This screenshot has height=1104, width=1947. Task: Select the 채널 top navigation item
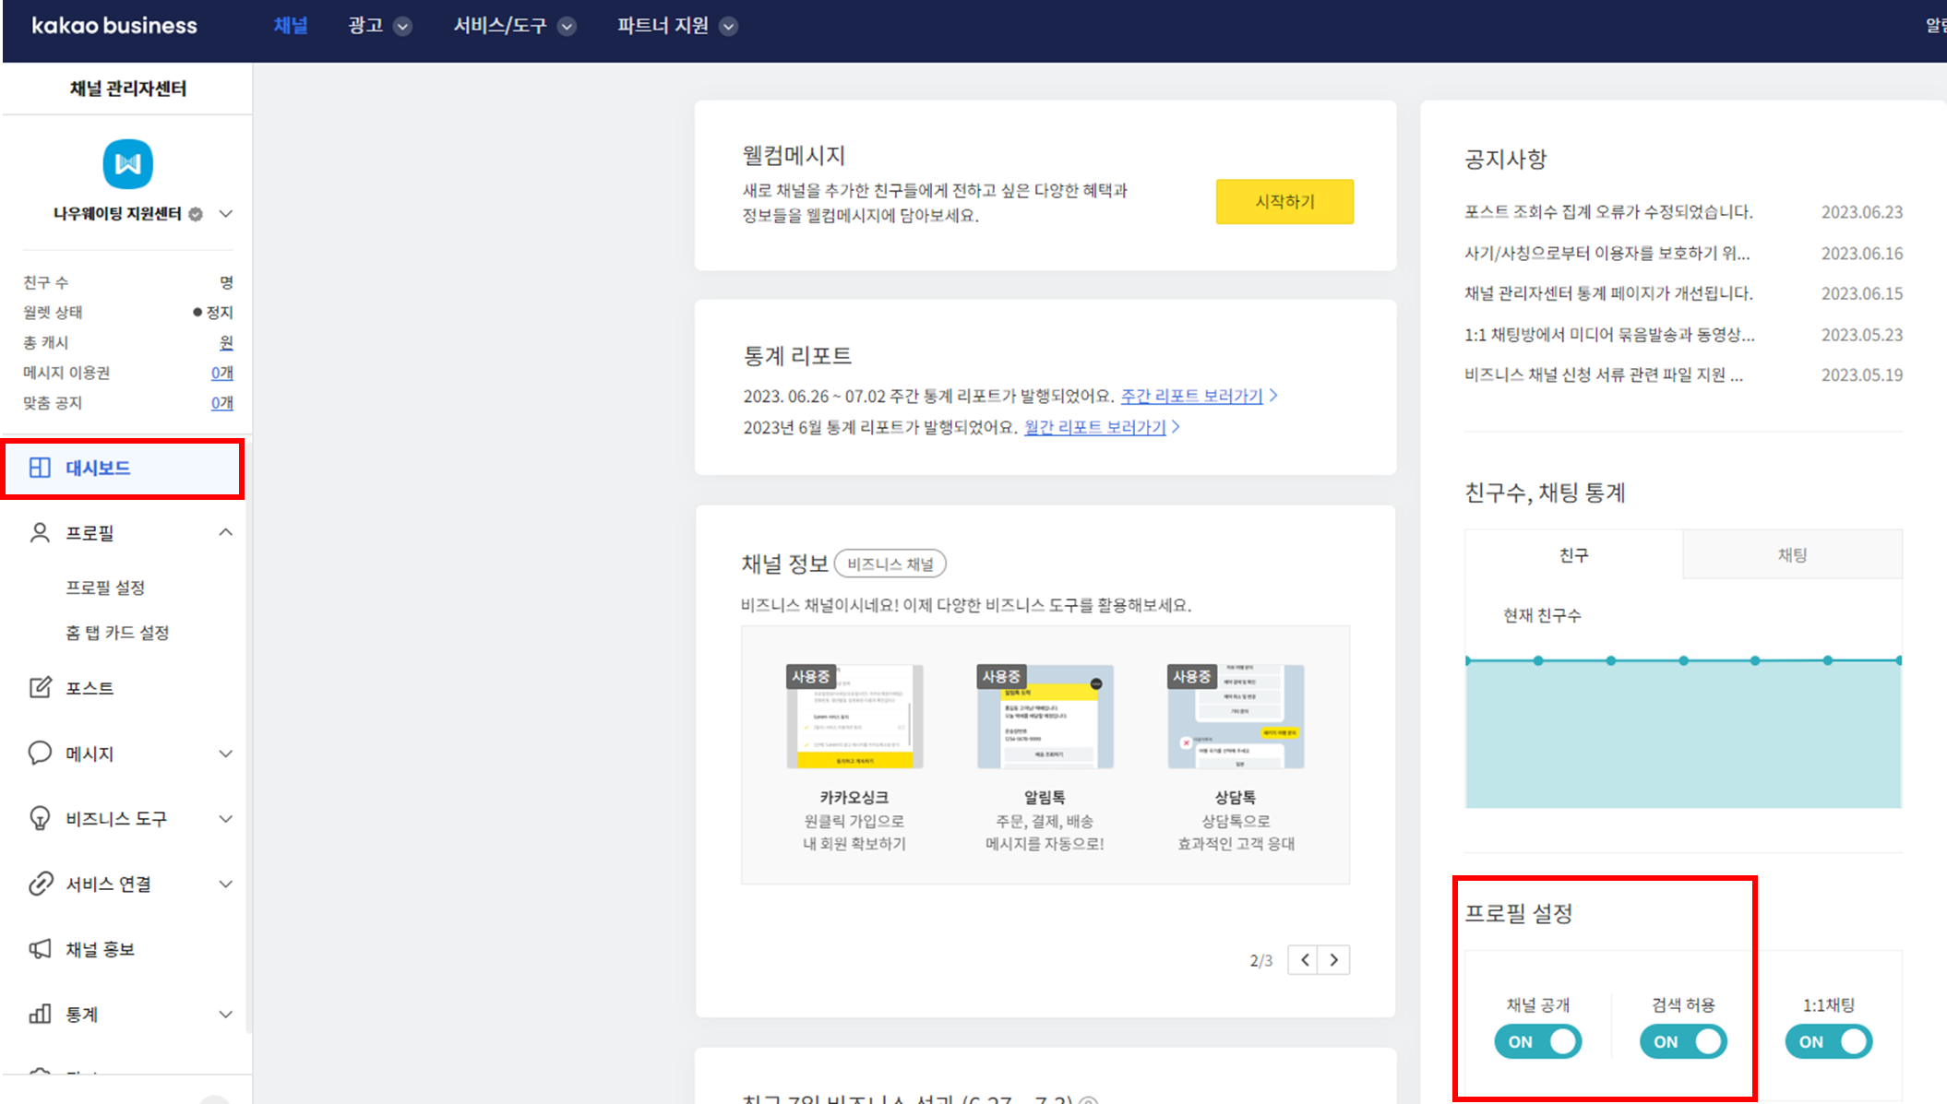pyautogui.click(x=291, y=26)
